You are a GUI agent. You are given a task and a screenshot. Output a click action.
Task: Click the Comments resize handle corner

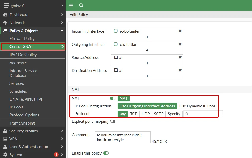[x=149, y=141]
